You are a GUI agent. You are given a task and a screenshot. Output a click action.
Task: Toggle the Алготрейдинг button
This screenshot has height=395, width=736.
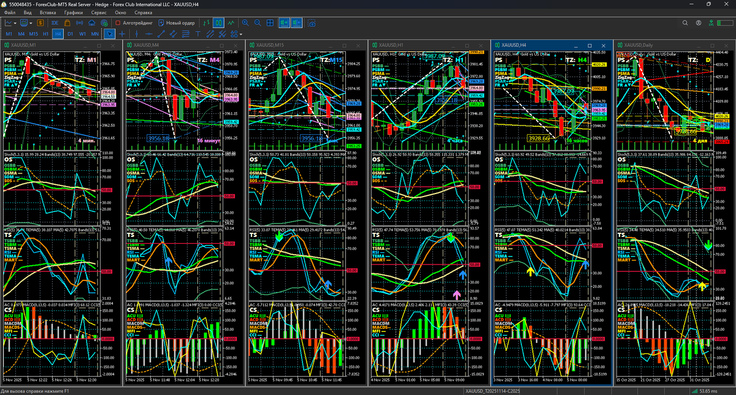pos(134,23)
